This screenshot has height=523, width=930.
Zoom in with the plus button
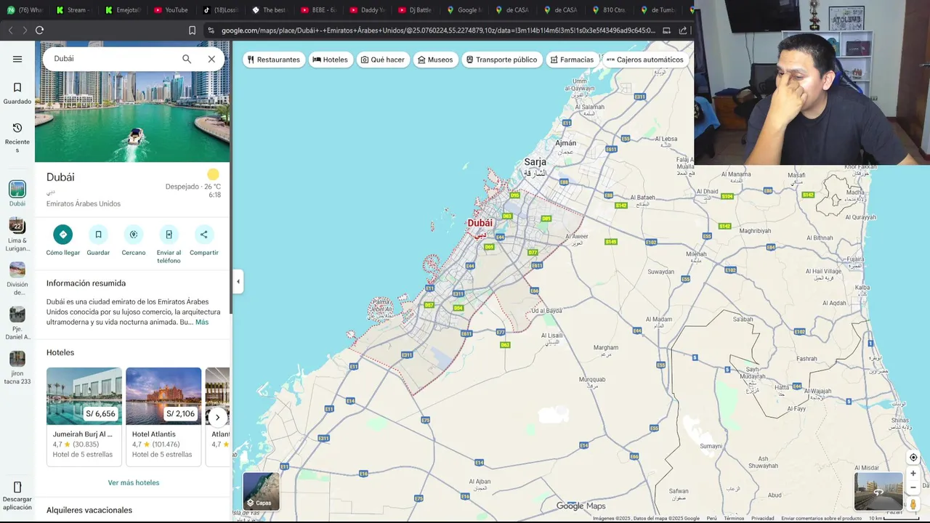913,474
